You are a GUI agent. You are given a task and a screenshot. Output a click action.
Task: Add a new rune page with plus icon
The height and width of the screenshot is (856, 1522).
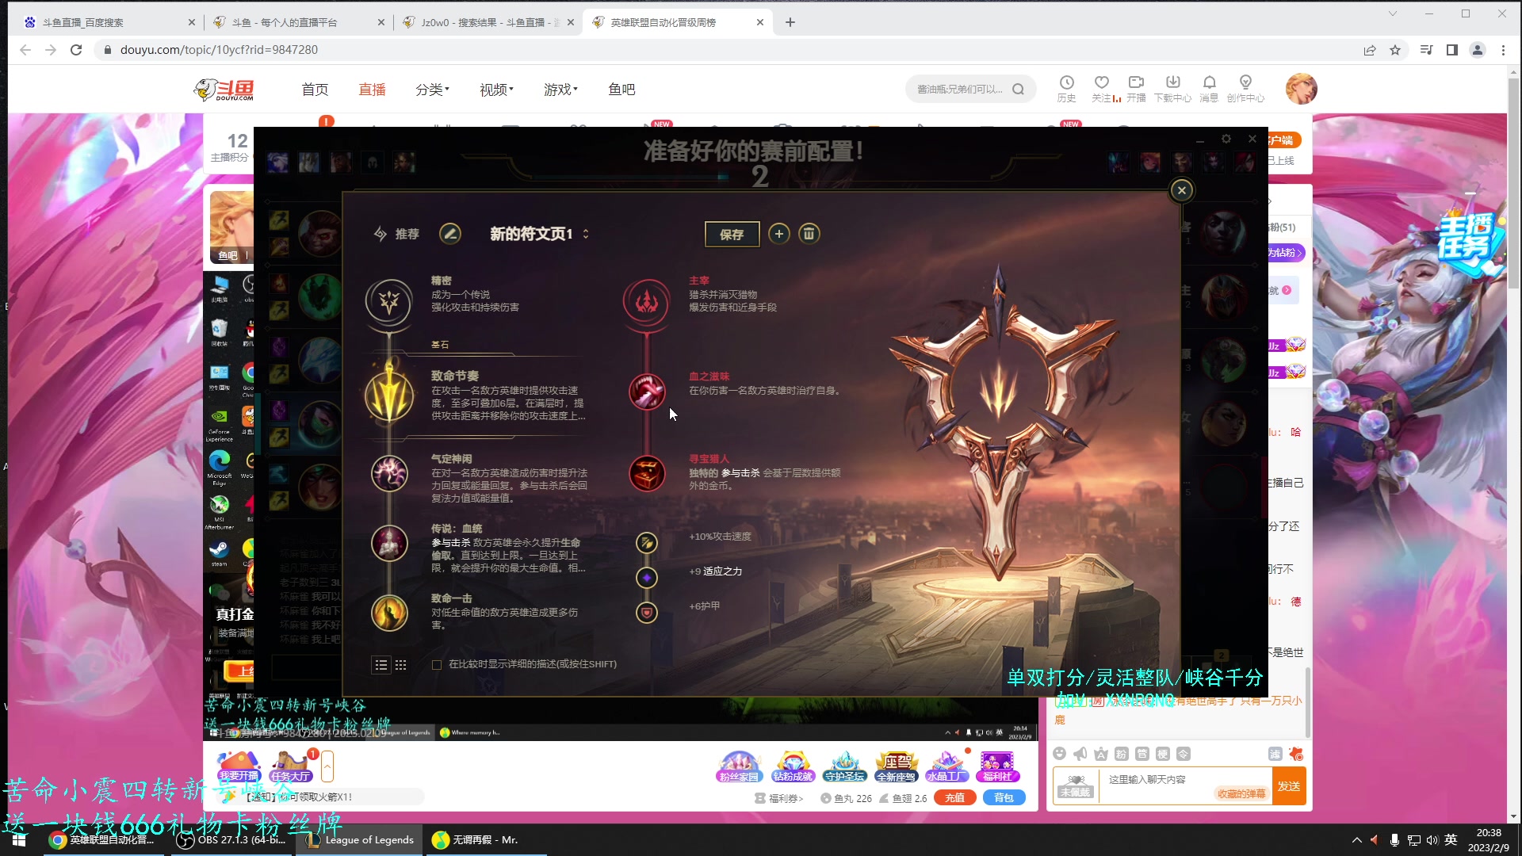(x=779, y=234)
